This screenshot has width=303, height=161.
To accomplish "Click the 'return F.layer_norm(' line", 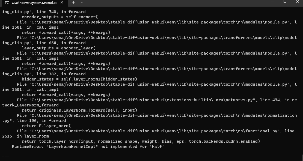I will tap(46, 126).
